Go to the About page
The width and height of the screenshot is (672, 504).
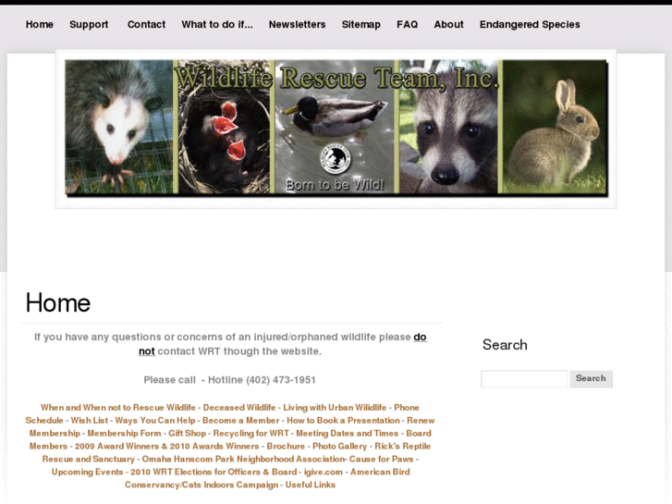[448, 24]
